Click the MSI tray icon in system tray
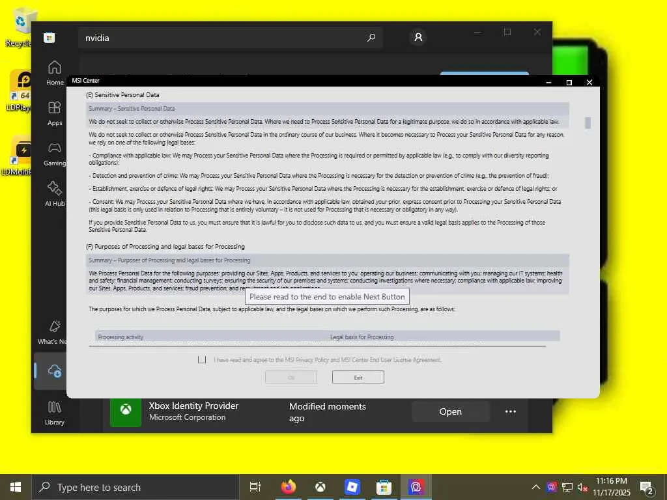This screenshot has width=667, height=500. [x=552, y=487]
